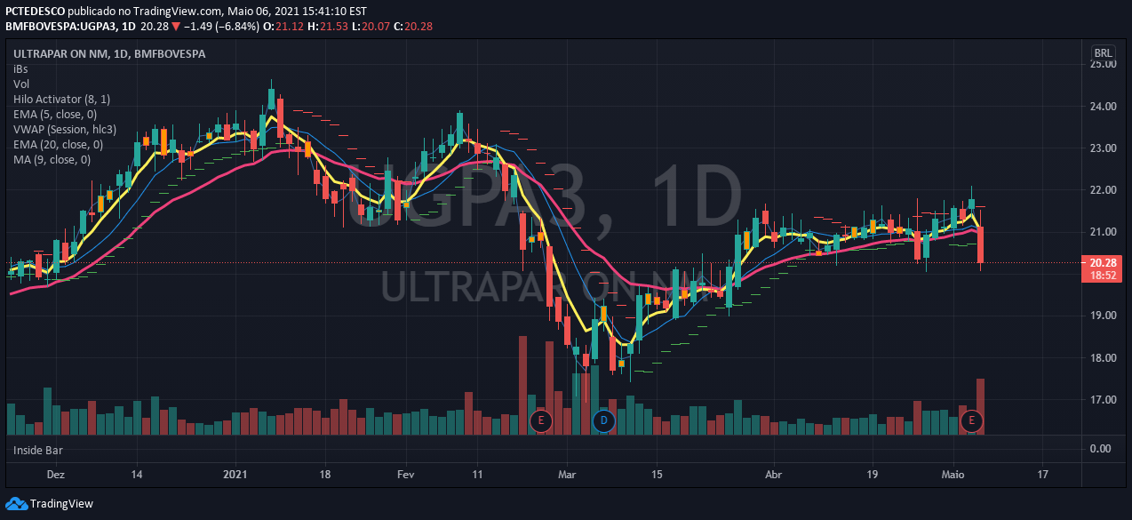Screen dimensions: 1132x520
Task: Click the TradingView.com text in header
Action: coord(177,12)
